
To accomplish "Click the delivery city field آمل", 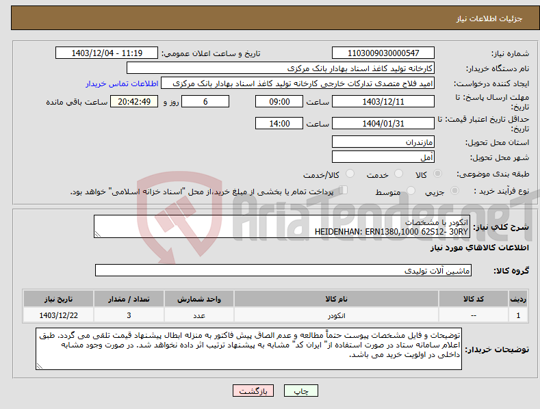I will [x=383, y=157].
